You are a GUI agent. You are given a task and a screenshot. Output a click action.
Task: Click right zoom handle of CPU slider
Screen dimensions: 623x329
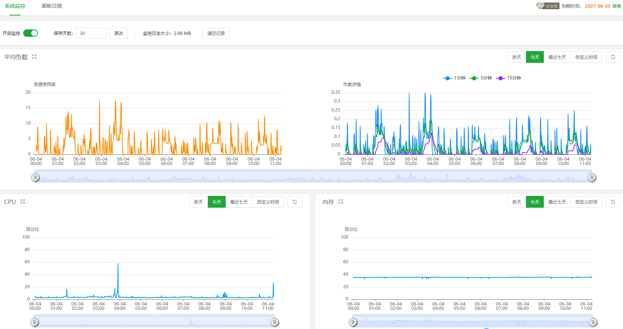pyautogui.click(x=274, y=322)
